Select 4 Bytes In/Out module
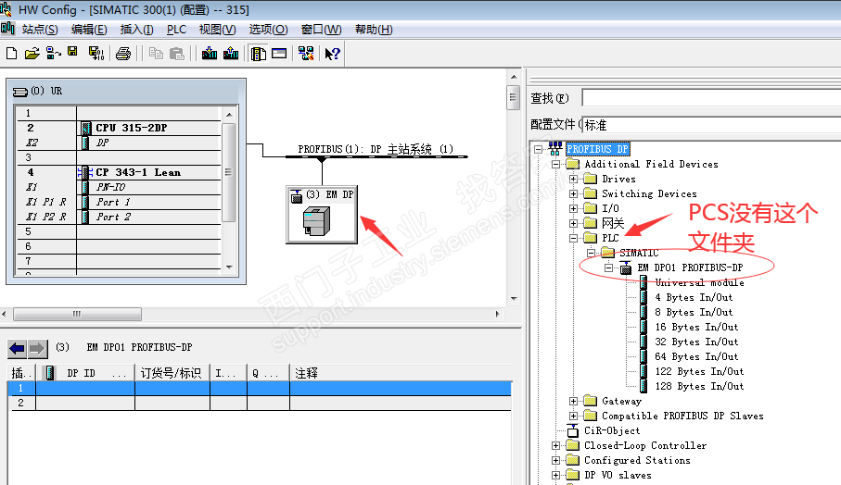The height and width of the screenshot is (485, 841). (x=694, y=297)
